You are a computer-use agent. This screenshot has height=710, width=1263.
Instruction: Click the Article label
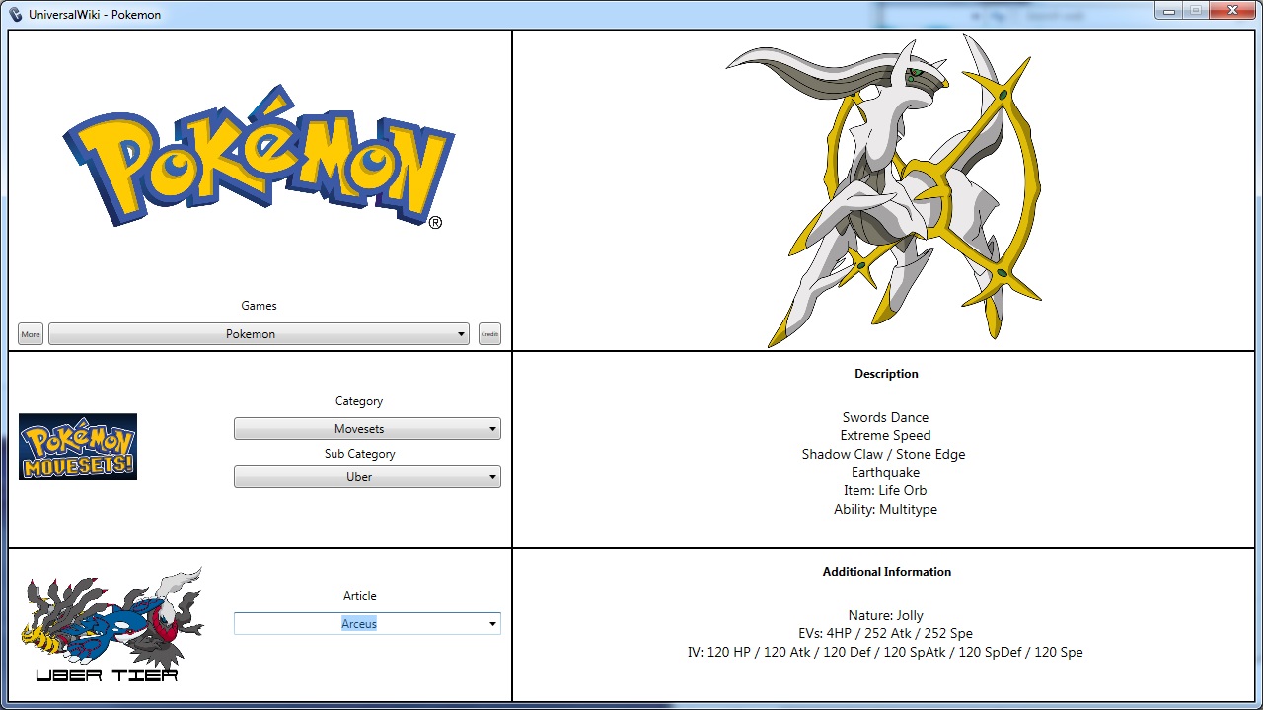click(x=359, y=596)
